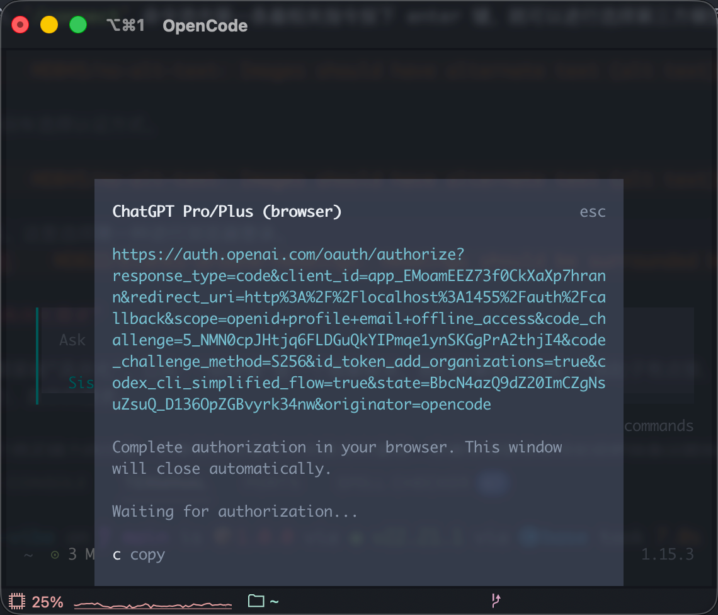The height and width of the screenshot is (615, 718).
Task: Click the ⌥⌘1 shortcut indicator in the title bar
Action: 125,25
